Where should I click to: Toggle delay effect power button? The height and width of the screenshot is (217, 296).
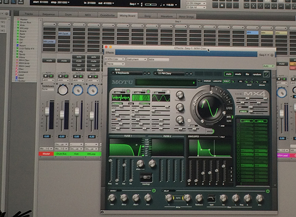click(268, 191)
